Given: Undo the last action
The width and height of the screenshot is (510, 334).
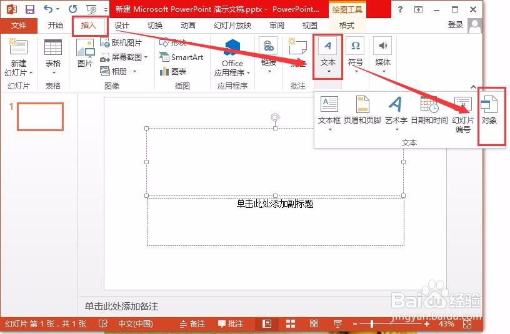Looking at the screenshot, I should 48,9.
